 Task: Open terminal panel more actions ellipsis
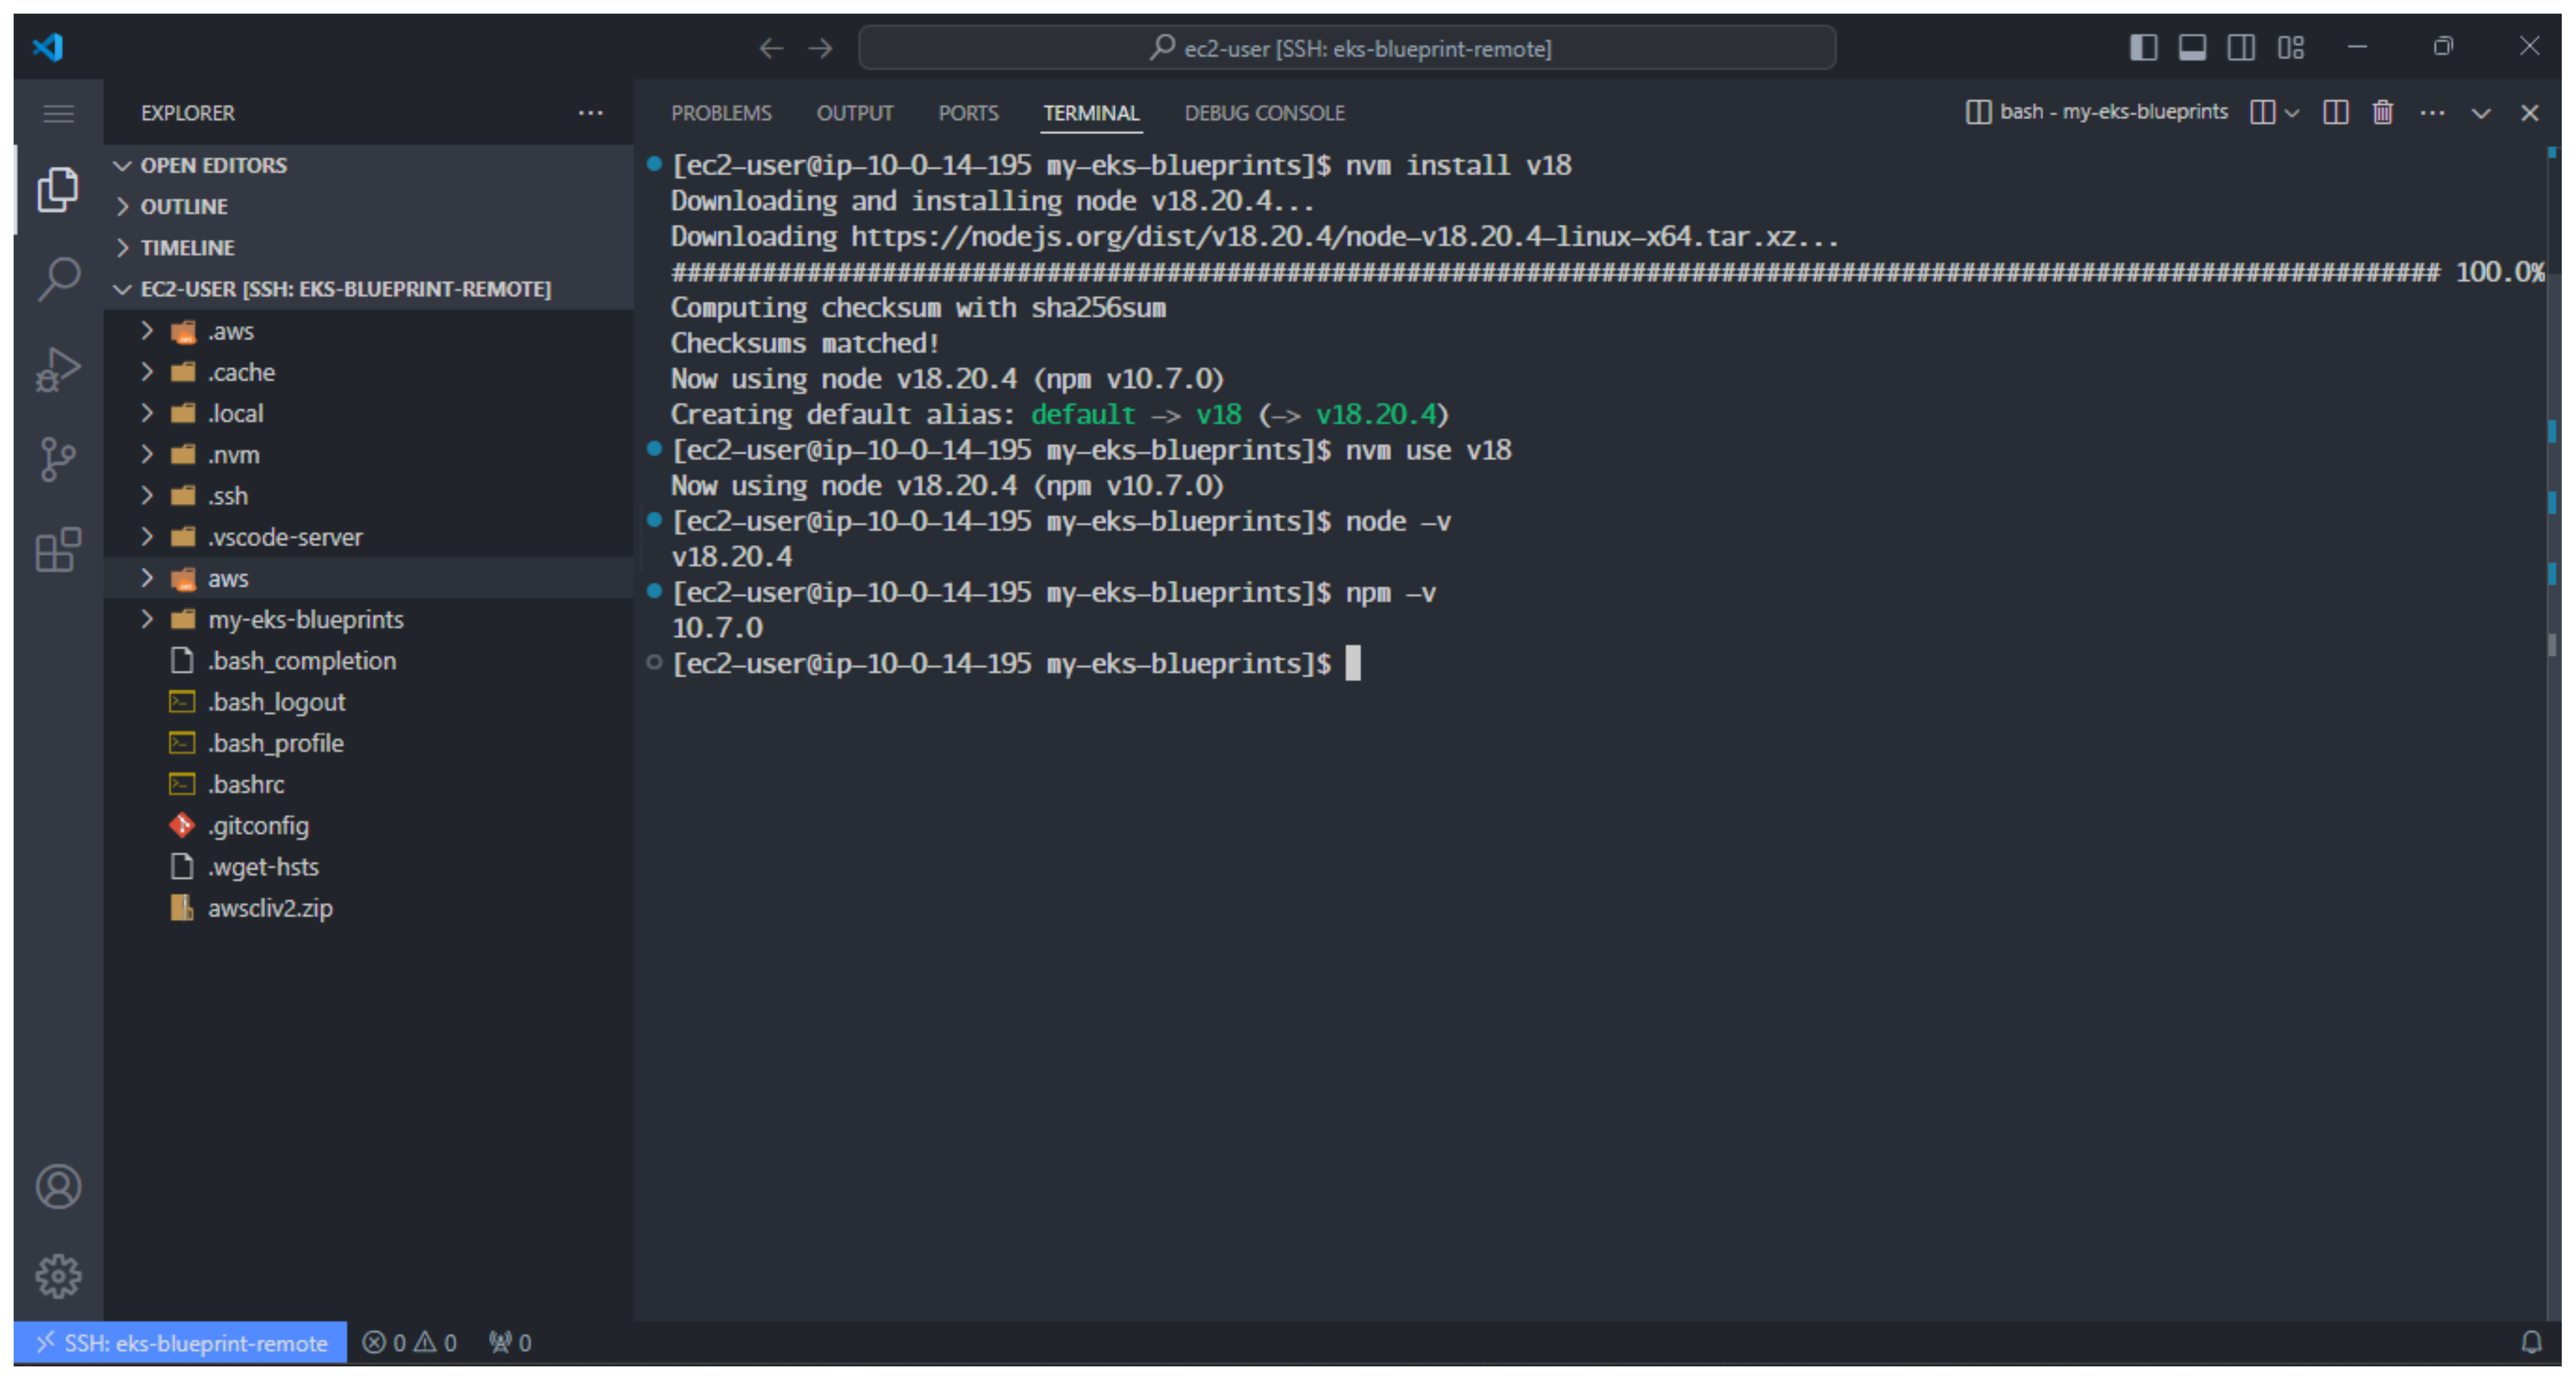[x=2432, y=112]
